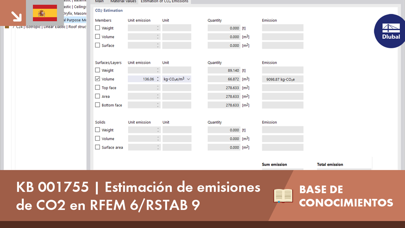The image size is (405, 228).
Task: Enable Bottom face checkbox
Action: click(97, 104)
